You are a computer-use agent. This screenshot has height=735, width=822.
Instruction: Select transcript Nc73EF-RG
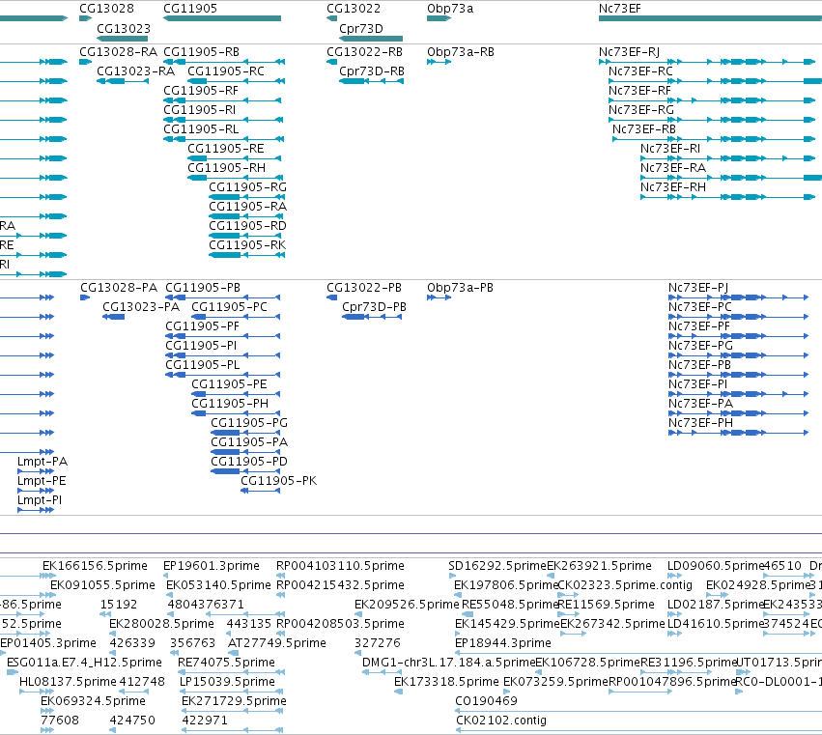tap(640, 110)
